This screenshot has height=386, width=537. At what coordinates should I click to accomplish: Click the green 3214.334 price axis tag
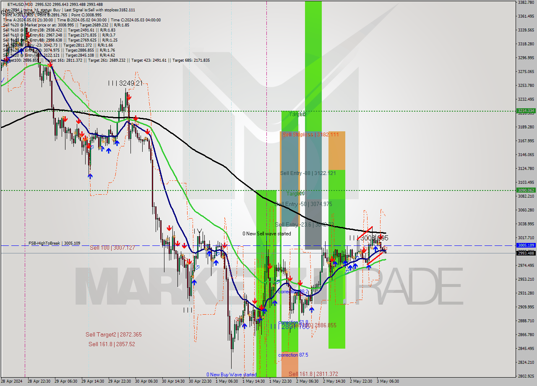pos(526,111)
